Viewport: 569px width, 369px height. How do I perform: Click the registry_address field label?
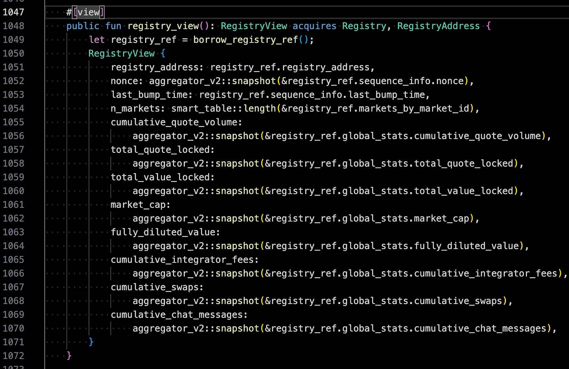click(x=155, y=67)
